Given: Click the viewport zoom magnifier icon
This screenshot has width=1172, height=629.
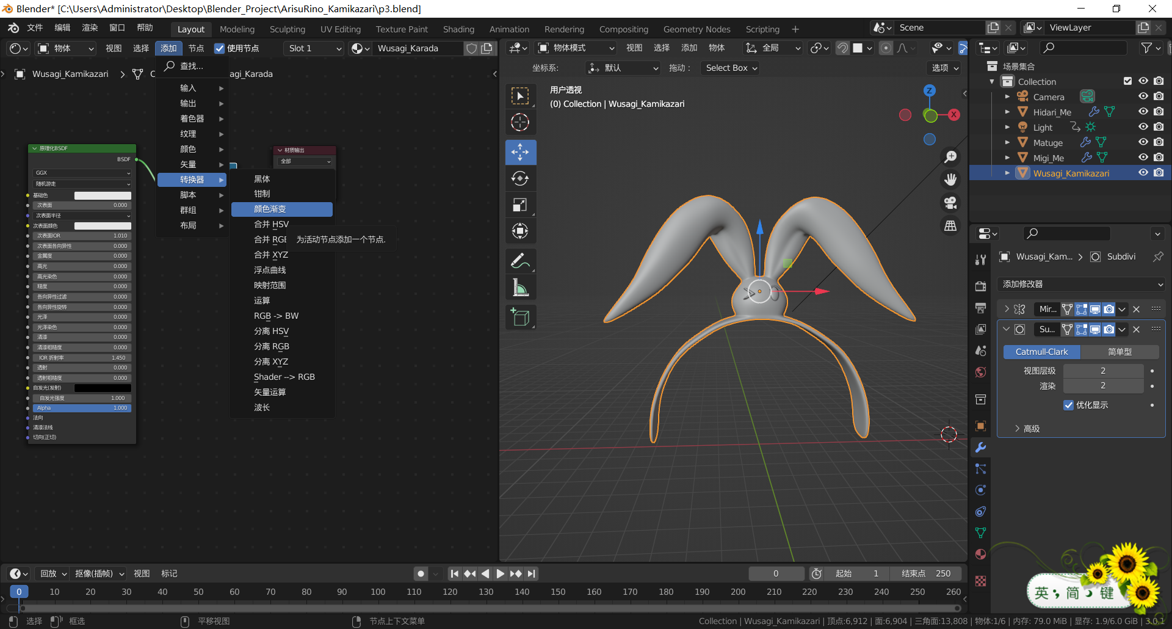Looking at the screenshot, I should coord(950,157).
